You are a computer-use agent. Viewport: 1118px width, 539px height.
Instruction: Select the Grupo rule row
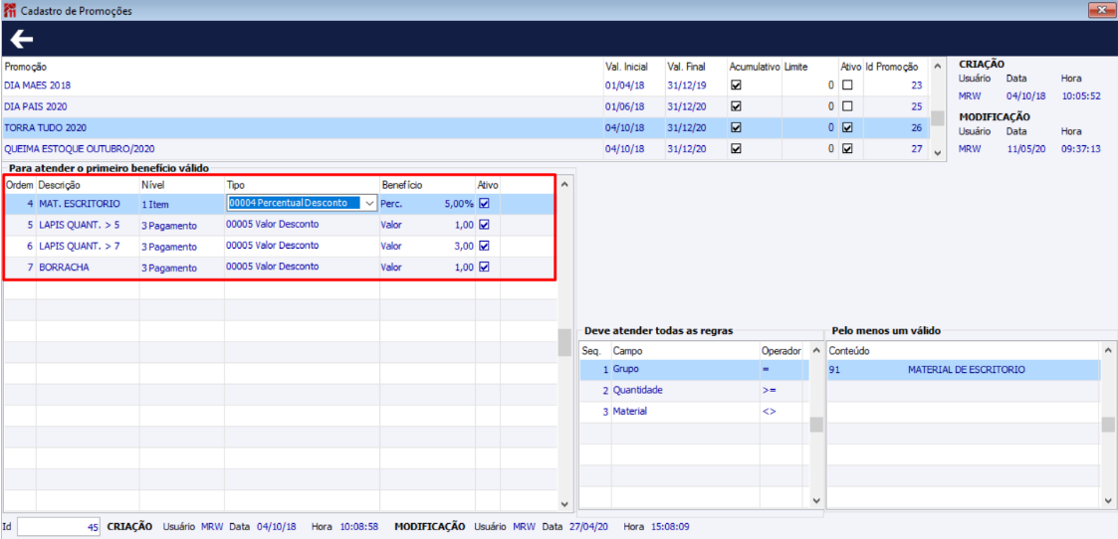pos(694,370)
